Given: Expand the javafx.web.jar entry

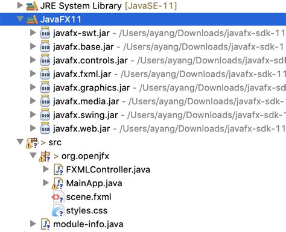Looking at the screenshot, I should pyautogui.click(x=33, y=128).
